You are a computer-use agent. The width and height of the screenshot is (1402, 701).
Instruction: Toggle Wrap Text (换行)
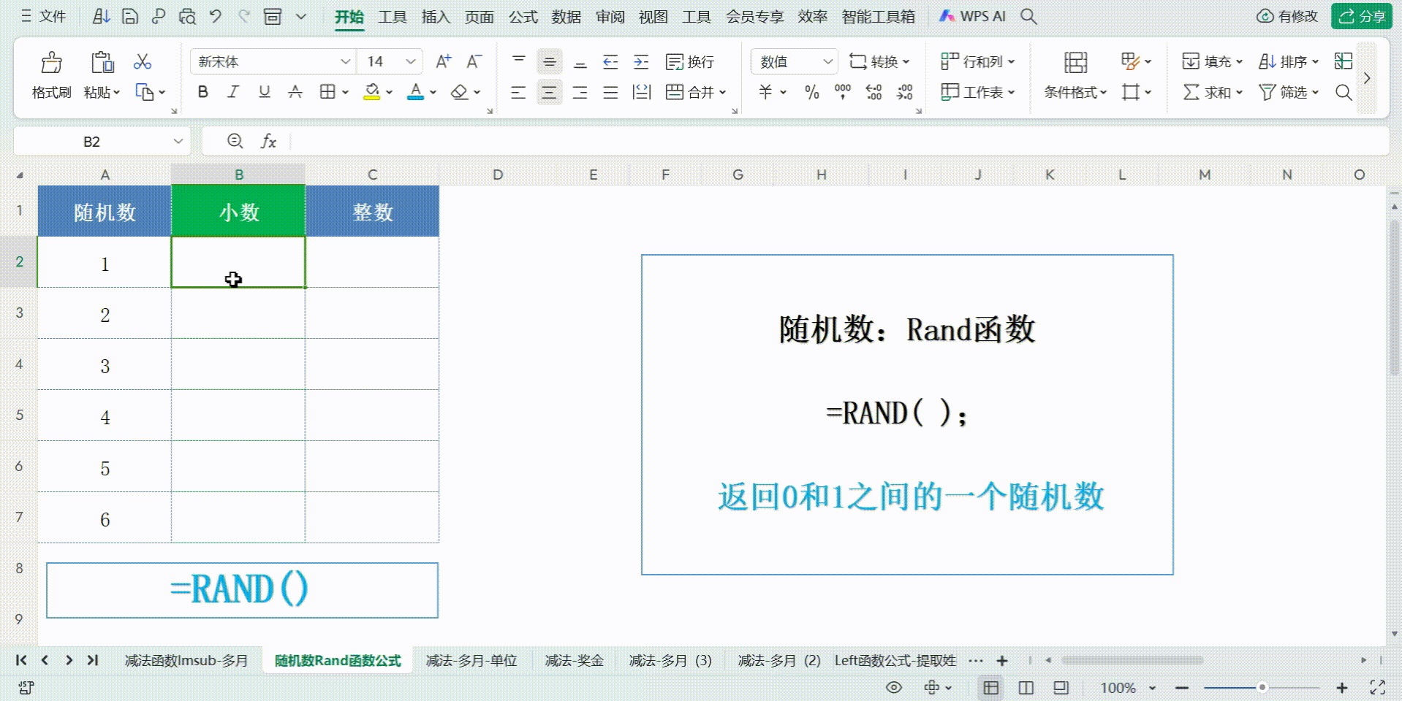[x=690, y=62]
